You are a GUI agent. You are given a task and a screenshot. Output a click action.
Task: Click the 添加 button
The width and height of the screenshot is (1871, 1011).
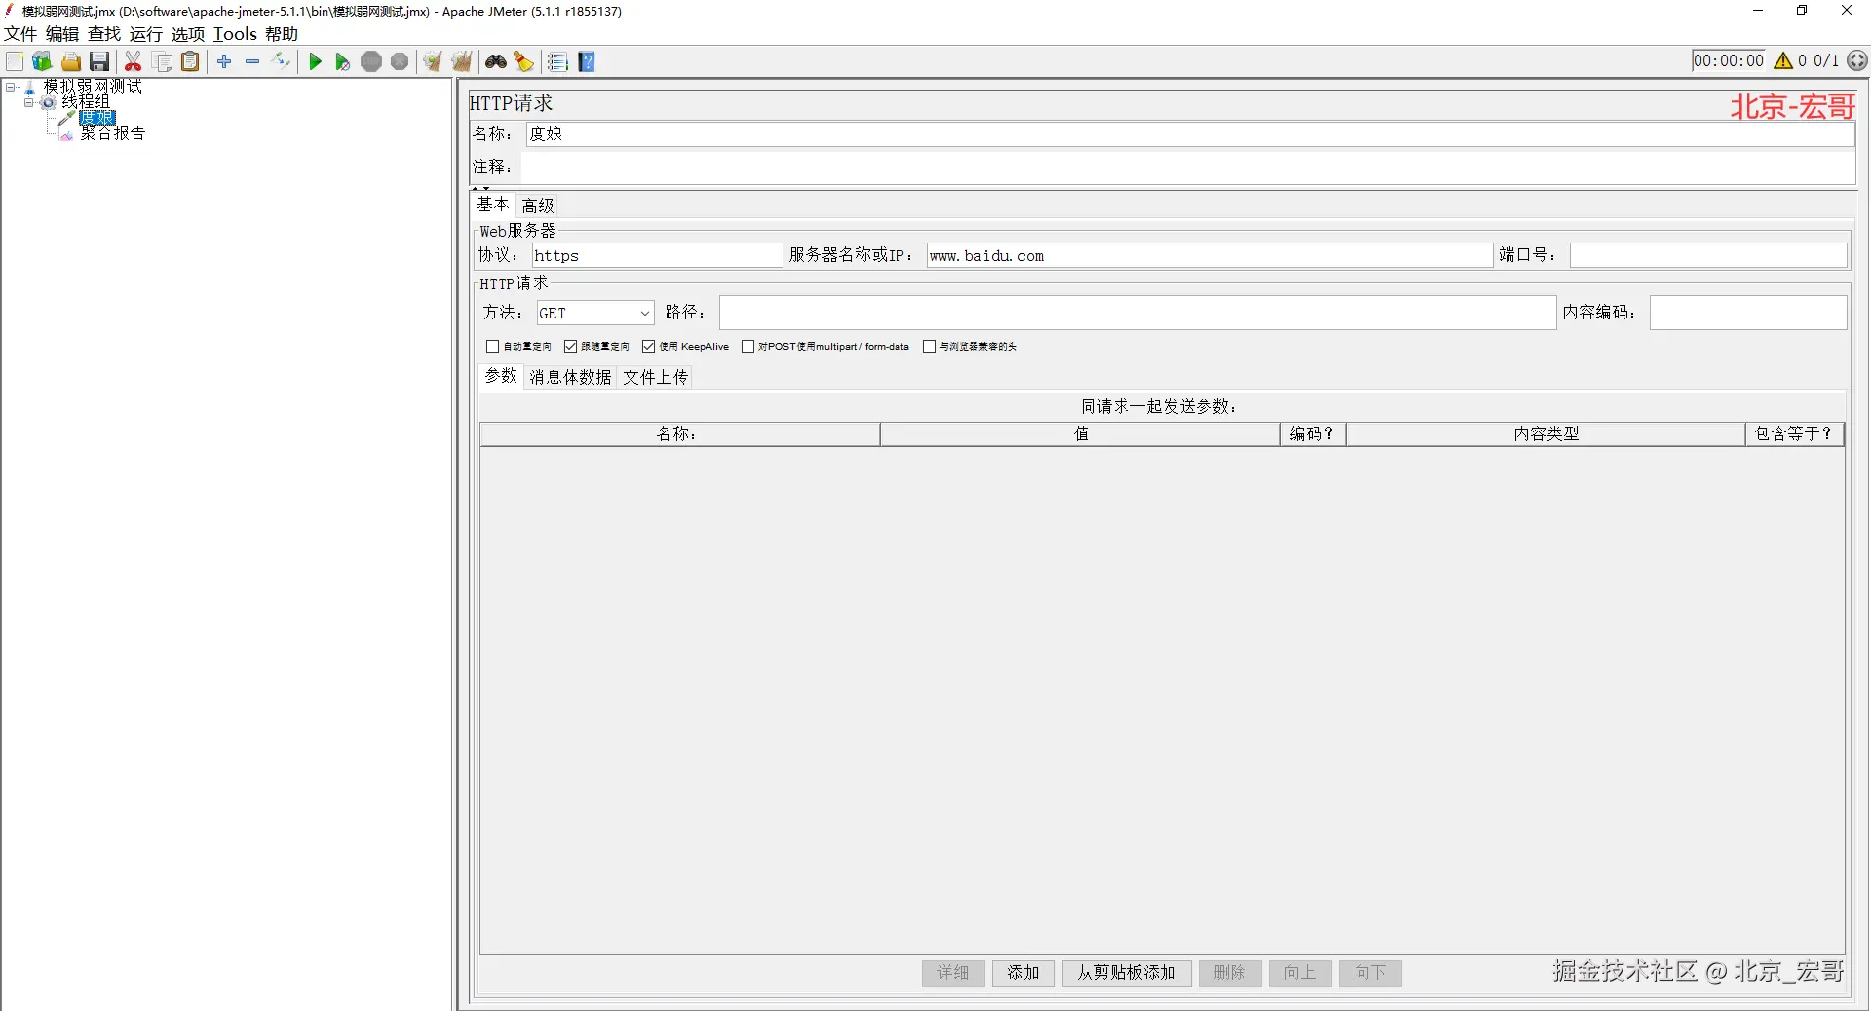(1023, 973)
